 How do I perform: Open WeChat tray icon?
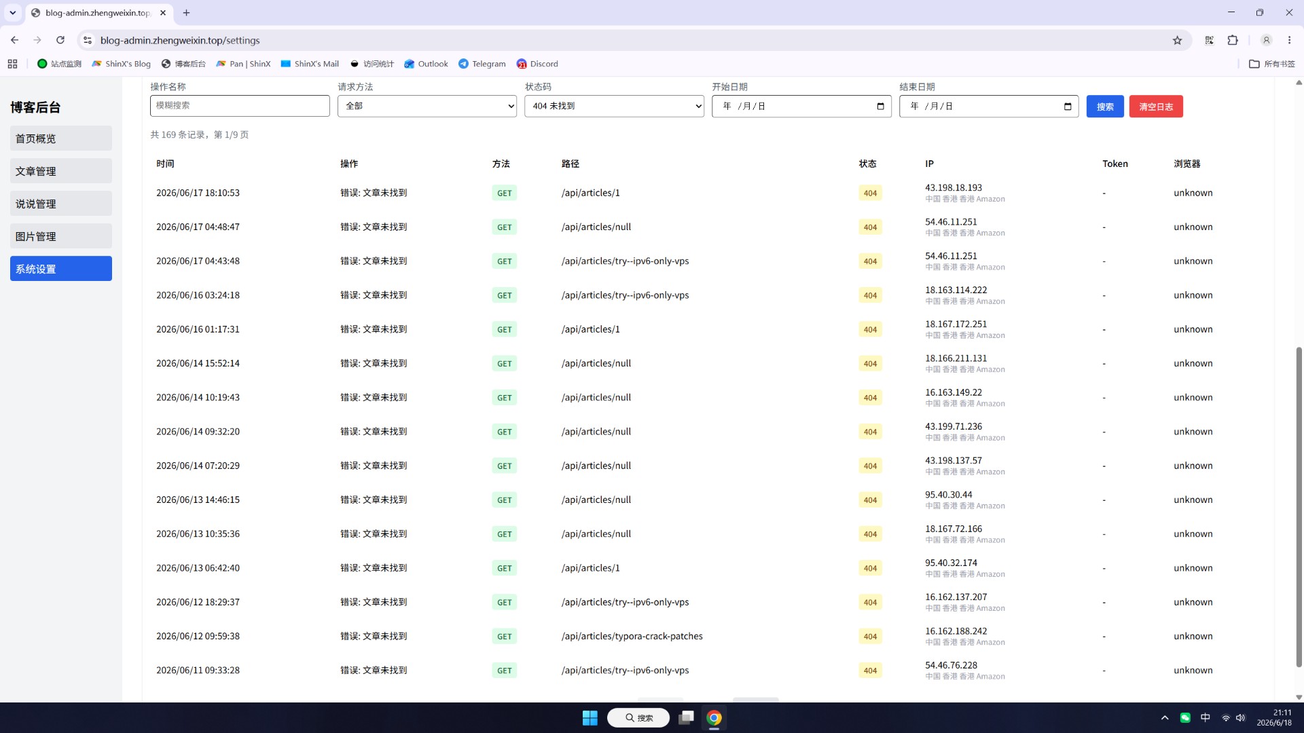[x=1185, y=717]
